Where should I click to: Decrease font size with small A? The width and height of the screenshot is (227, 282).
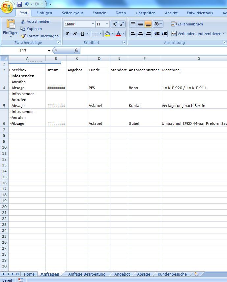(122, 24)
